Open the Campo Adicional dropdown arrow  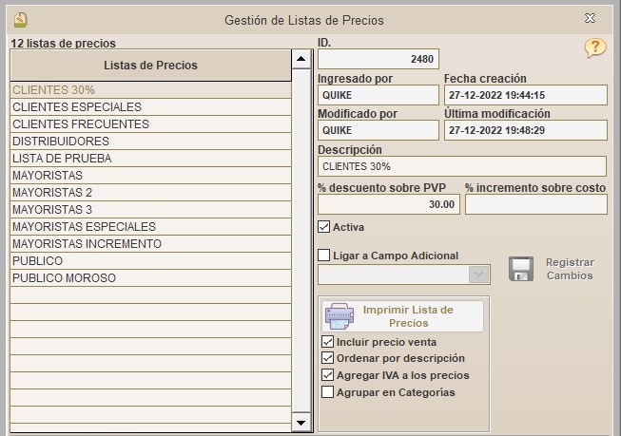(478, 275)
